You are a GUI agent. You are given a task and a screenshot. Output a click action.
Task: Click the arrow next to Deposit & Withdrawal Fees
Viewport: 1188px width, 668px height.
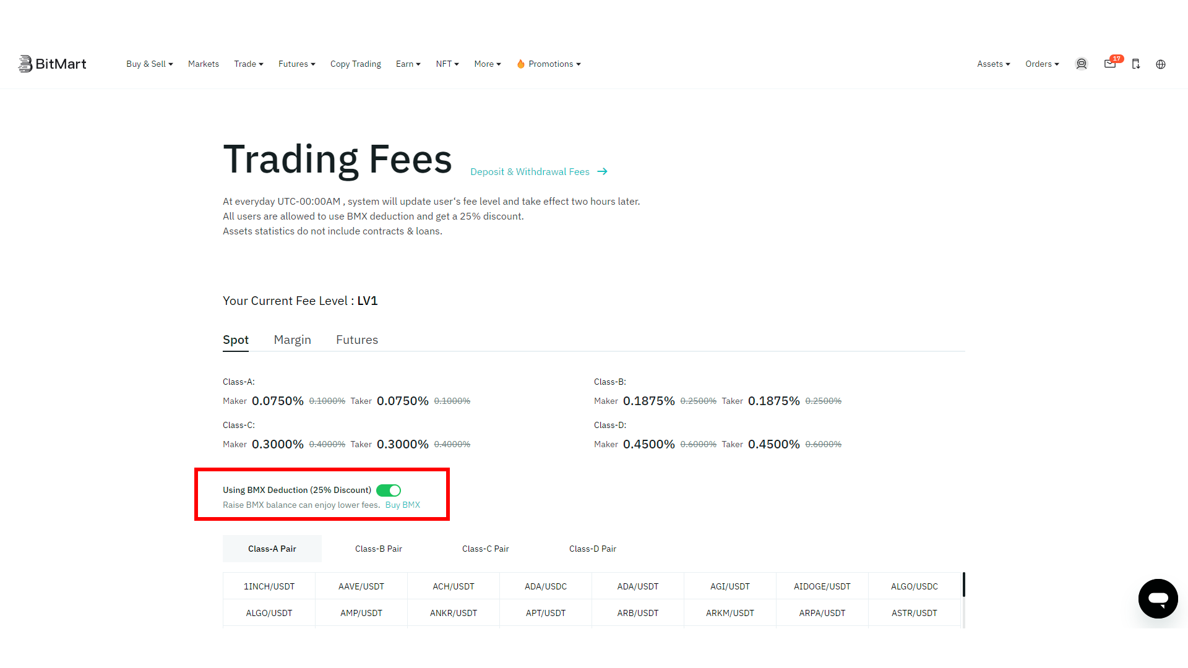(x=602, y=171)
